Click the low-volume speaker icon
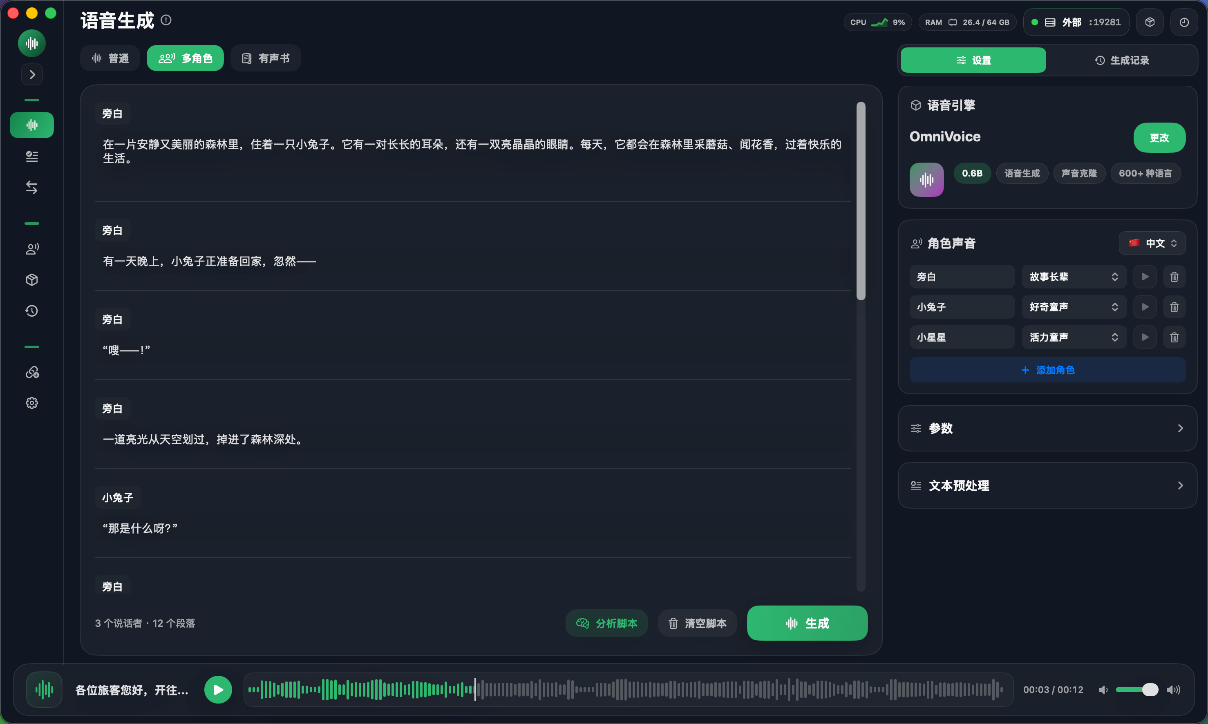 [1103, 690]
